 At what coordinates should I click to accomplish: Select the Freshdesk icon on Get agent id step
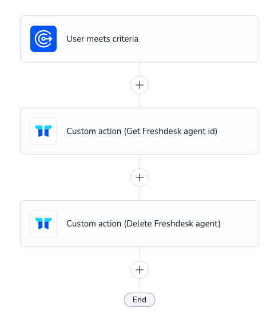[43, 131]
